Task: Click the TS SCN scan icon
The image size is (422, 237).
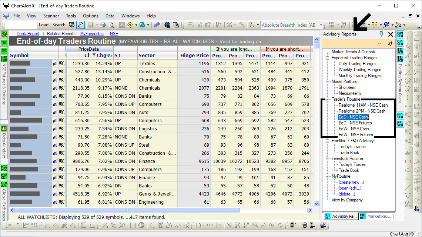Action: click(x=400, y=59)
